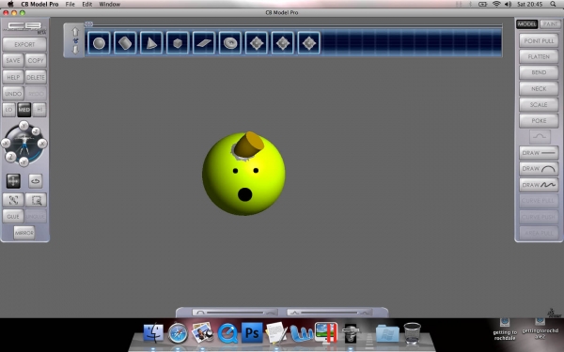Screen dimensions: 564x352
Task: Click the fit-to-view arrows icon
Action: [13, 200]
